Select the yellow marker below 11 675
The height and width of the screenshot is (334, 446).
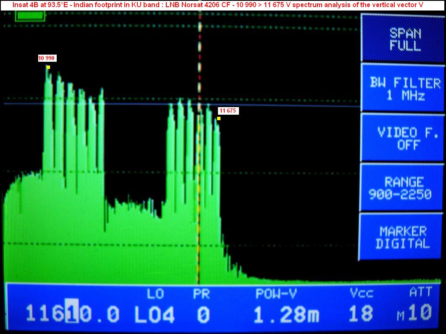coord(219,118)
